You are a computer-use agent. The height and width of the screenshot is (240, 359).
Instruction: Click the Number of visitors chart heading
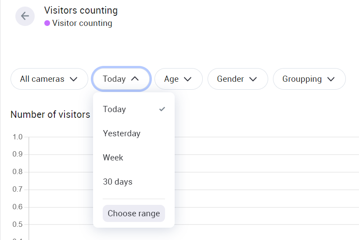pyautogui.click(x=50, y=115)
